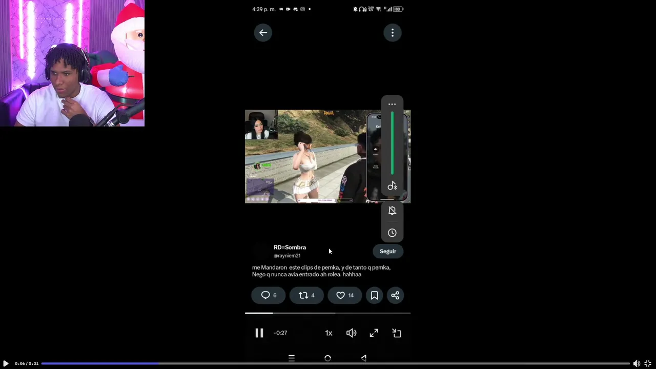
Task: Play the outer video player
Action: pyautogui.click(x=6, y=363)
